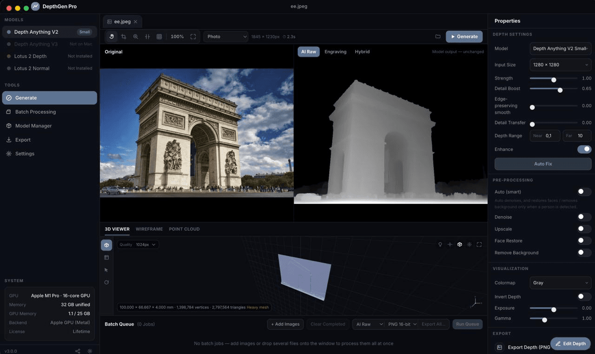Enable the Upscale toggle
Viewport: 595px width, 354px height.
click(584, 229)
